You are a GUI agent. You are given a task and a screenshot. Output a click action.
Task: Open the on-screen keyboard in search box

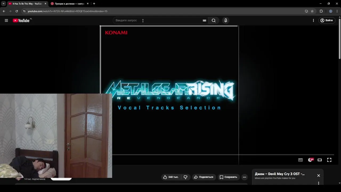tap(204, 21)
